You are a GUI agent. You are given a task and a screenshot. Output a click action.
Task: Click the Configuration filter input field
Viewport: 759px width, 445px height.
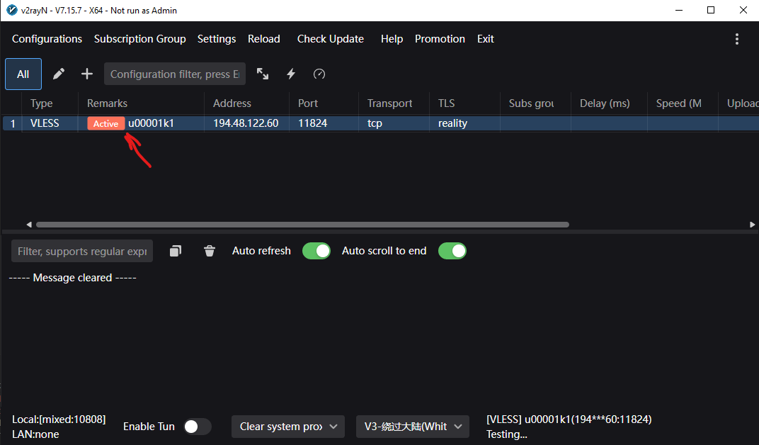tap(174, 74)
